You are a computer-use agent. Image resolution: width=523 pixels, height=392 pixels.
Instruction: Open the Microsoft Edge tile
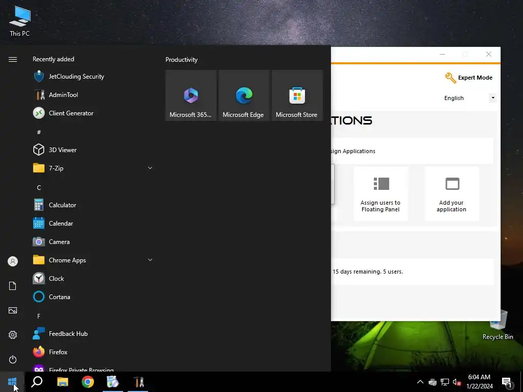244,95
